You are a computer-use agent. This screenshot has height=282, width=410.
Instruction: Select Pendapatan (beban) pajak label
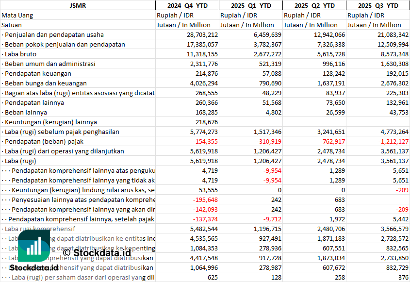point(44,142)
